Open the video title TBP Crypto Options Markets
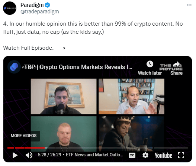This screenshot has height=166, width=196. click(x=78, y=67)
